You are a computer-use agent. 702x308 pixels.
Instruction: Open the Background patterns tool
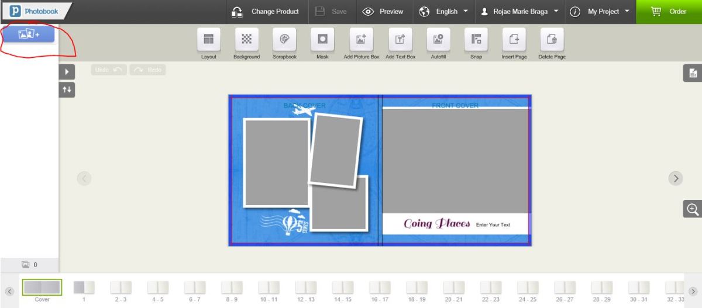coord(246,40)
